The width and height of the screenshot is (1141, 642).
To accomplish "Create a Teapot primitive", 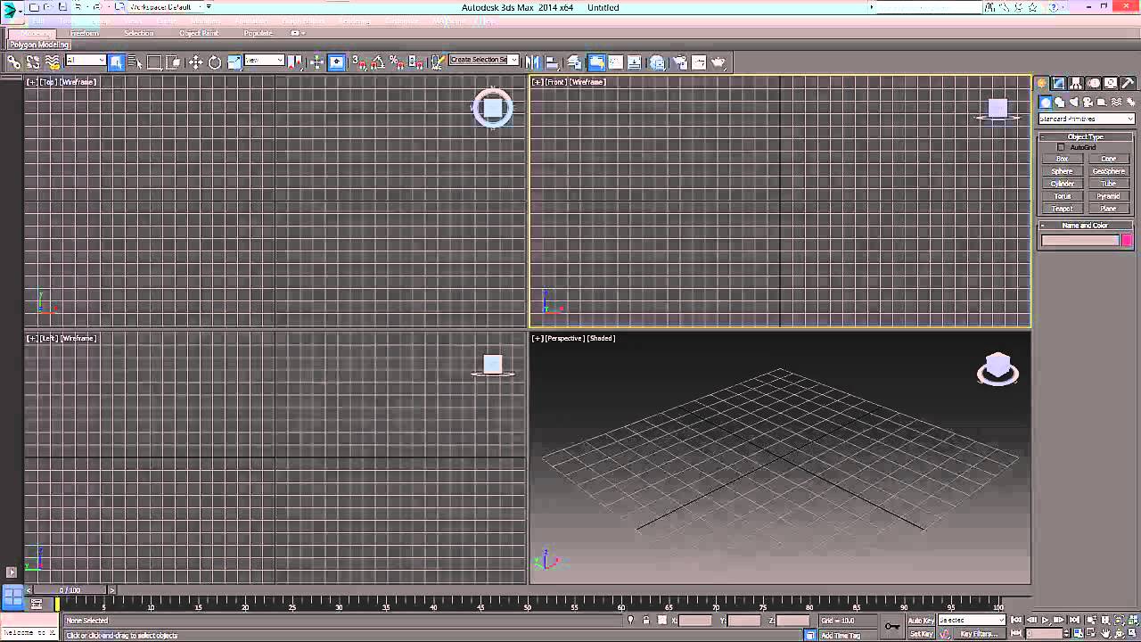I will click(x=1062, y=209).
